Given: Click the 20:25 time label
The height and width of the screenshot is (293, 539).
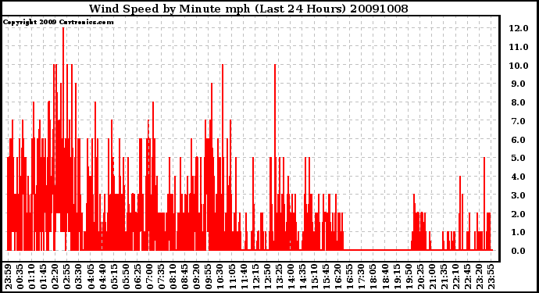Looking at the screenshot, I should [x=420, y=277].
